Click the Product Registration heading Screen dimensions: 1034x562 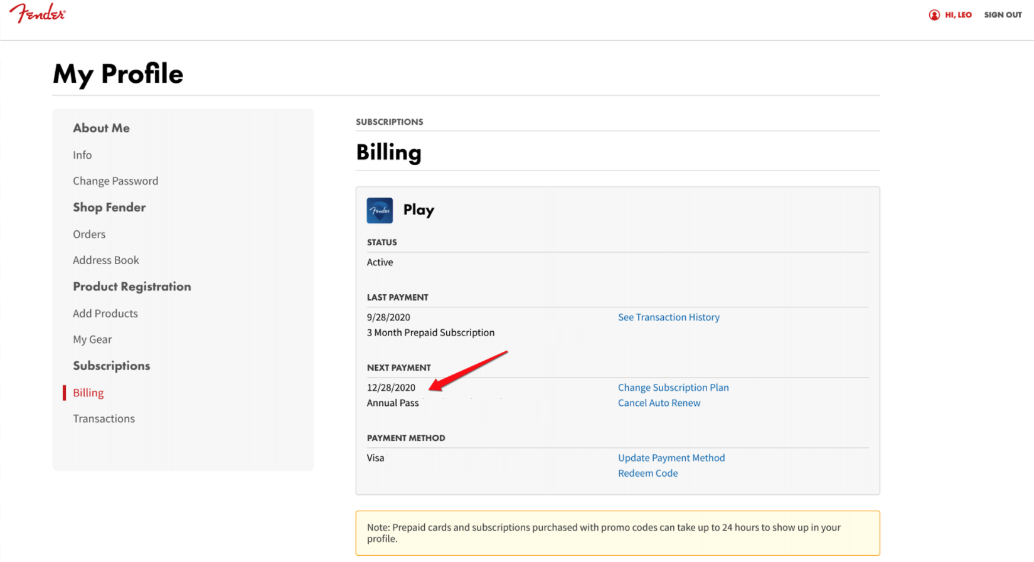(132, 287)
